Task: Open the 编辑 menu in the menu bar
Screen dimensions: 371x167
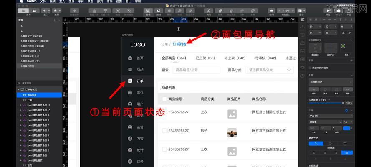Action: tap(53, 1)
